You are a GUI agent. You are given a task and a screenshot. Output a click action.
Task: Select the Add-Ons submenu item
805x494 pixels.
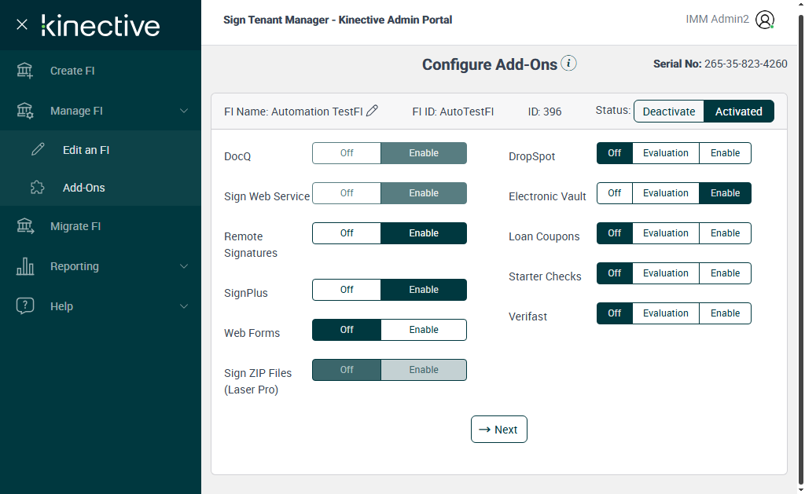pos(101,188)
